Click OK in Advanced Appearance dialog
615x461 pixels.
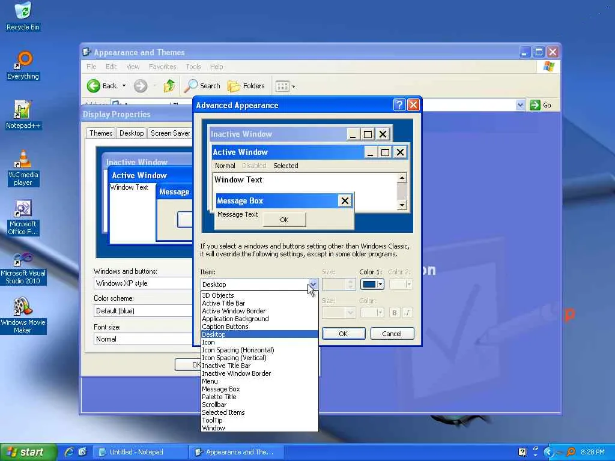coord(343,334)
